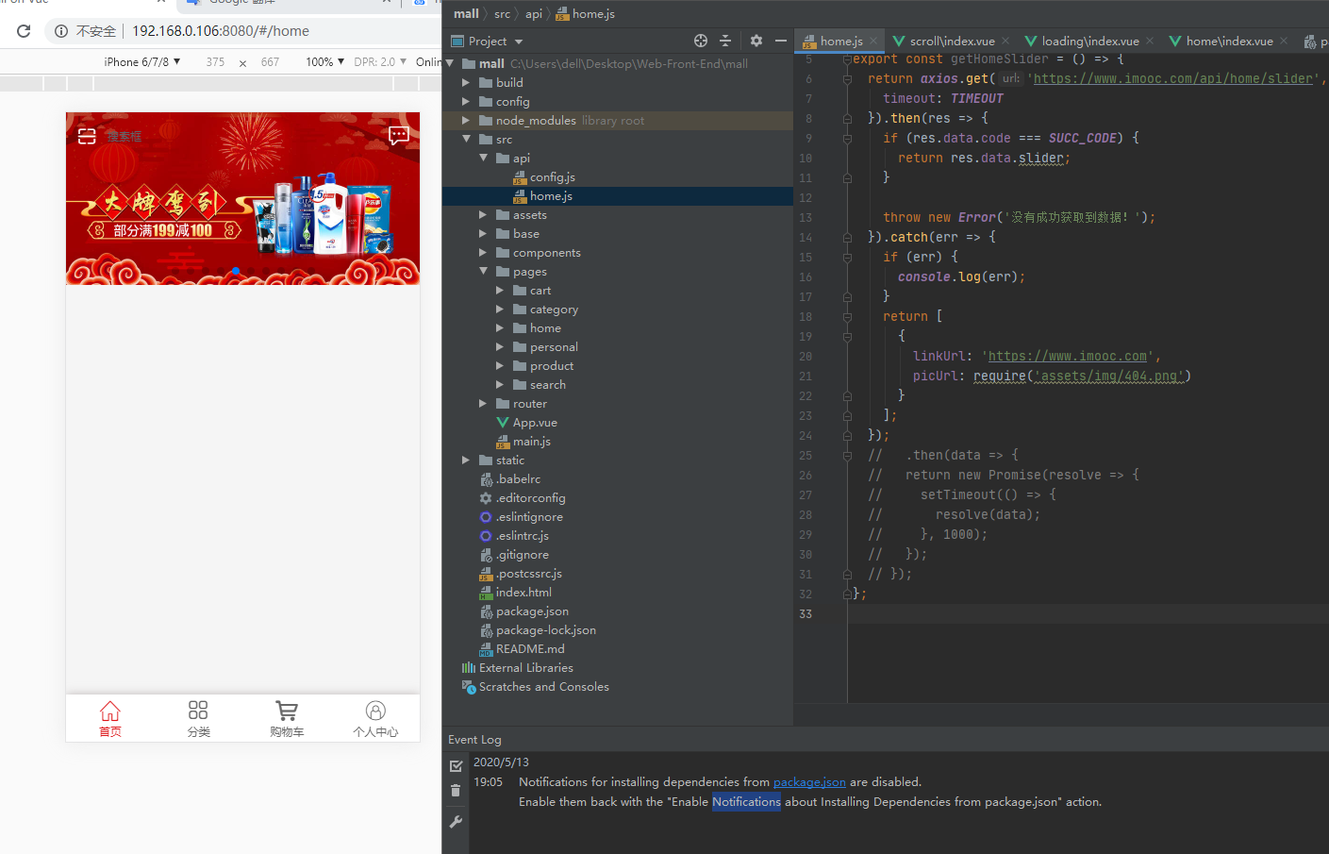Close the home\index.vue editor tab
Screen dimensions: 1329x854
coord(1284,41)
